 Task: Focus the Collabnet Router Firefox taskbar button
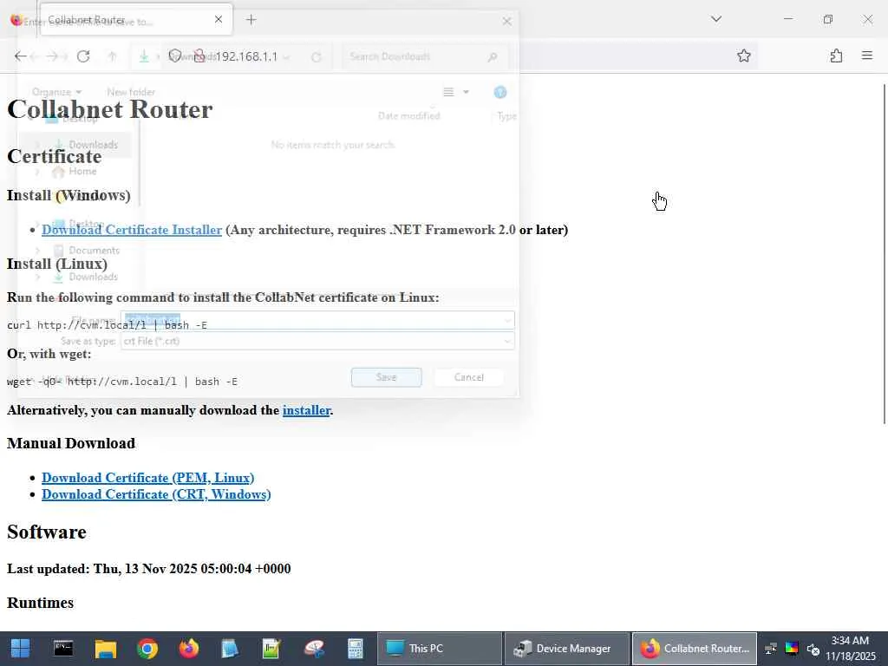tap(695, 649)
